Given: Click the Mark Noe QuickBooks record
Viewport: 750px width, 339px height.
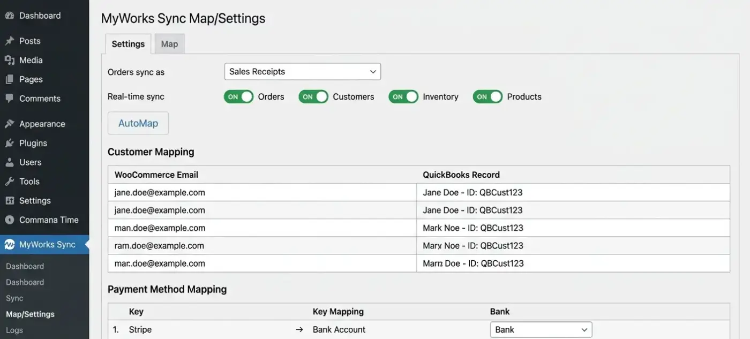Looking at the screenshot, I should 573,228.
